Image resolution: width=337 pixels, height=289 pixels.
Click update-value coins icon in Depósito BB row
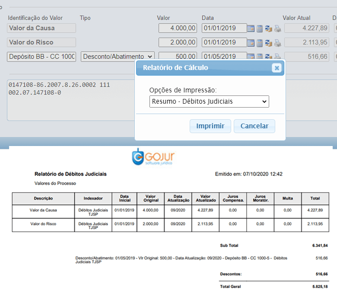[268, 56]
